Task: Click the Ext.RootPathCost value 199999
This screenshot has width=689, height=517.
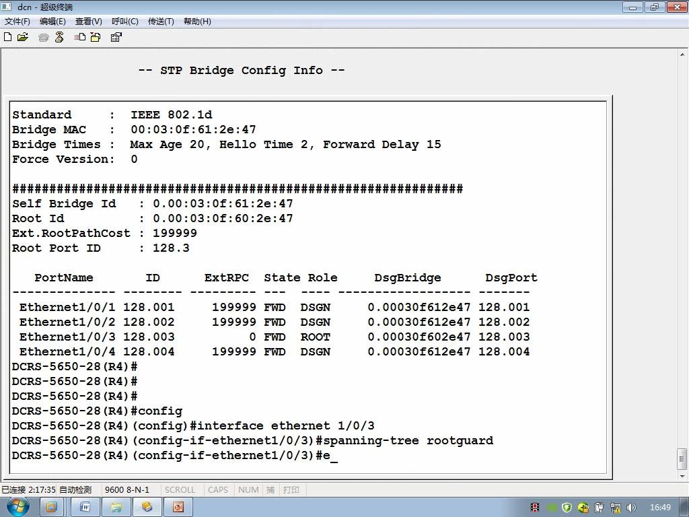Action: pos(175,234)
